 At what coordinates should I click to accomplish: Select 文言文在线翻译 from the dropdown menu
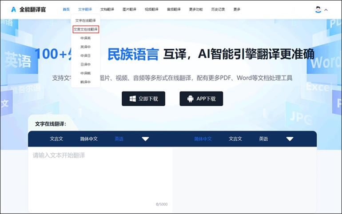click(x=86, y=29)
